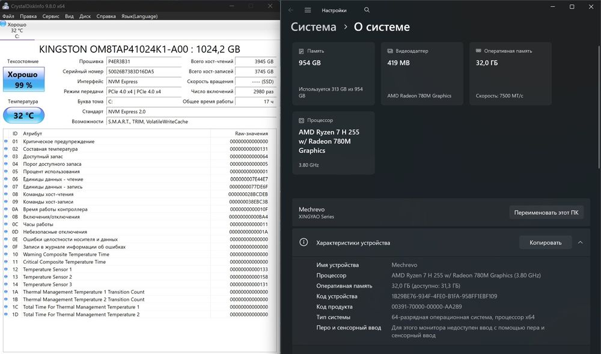Click the search icon in Settings

coord(367,10)
